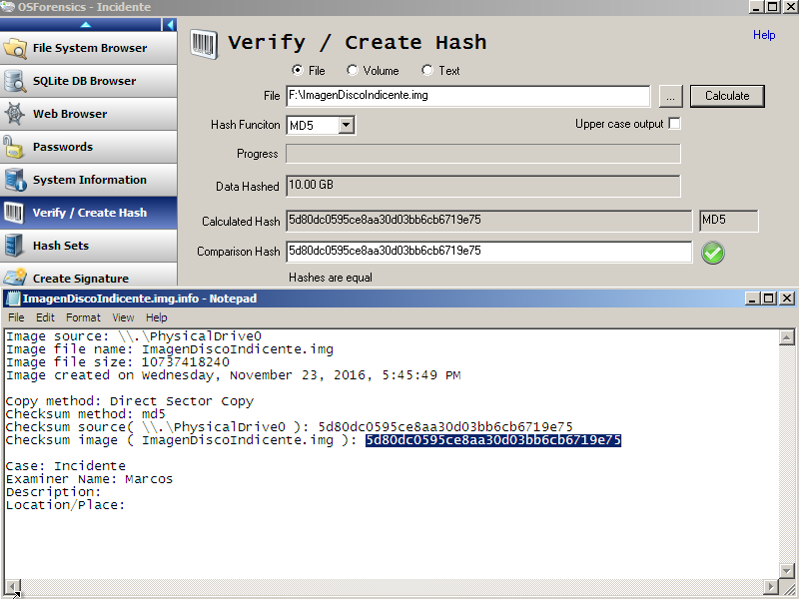Click the Verify / Create Hash barcode icon
The height and width of the screenshot is (599, 799).
(x=203, y=44)
